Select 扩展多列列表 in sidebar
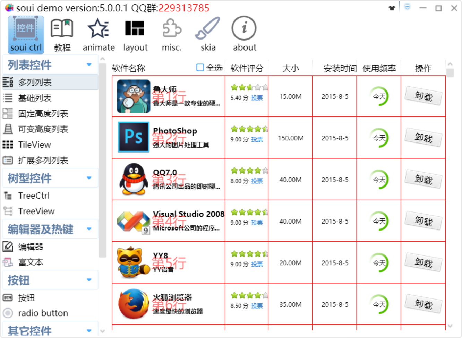This screenshot has height=338, width=462. coord(50,160)
